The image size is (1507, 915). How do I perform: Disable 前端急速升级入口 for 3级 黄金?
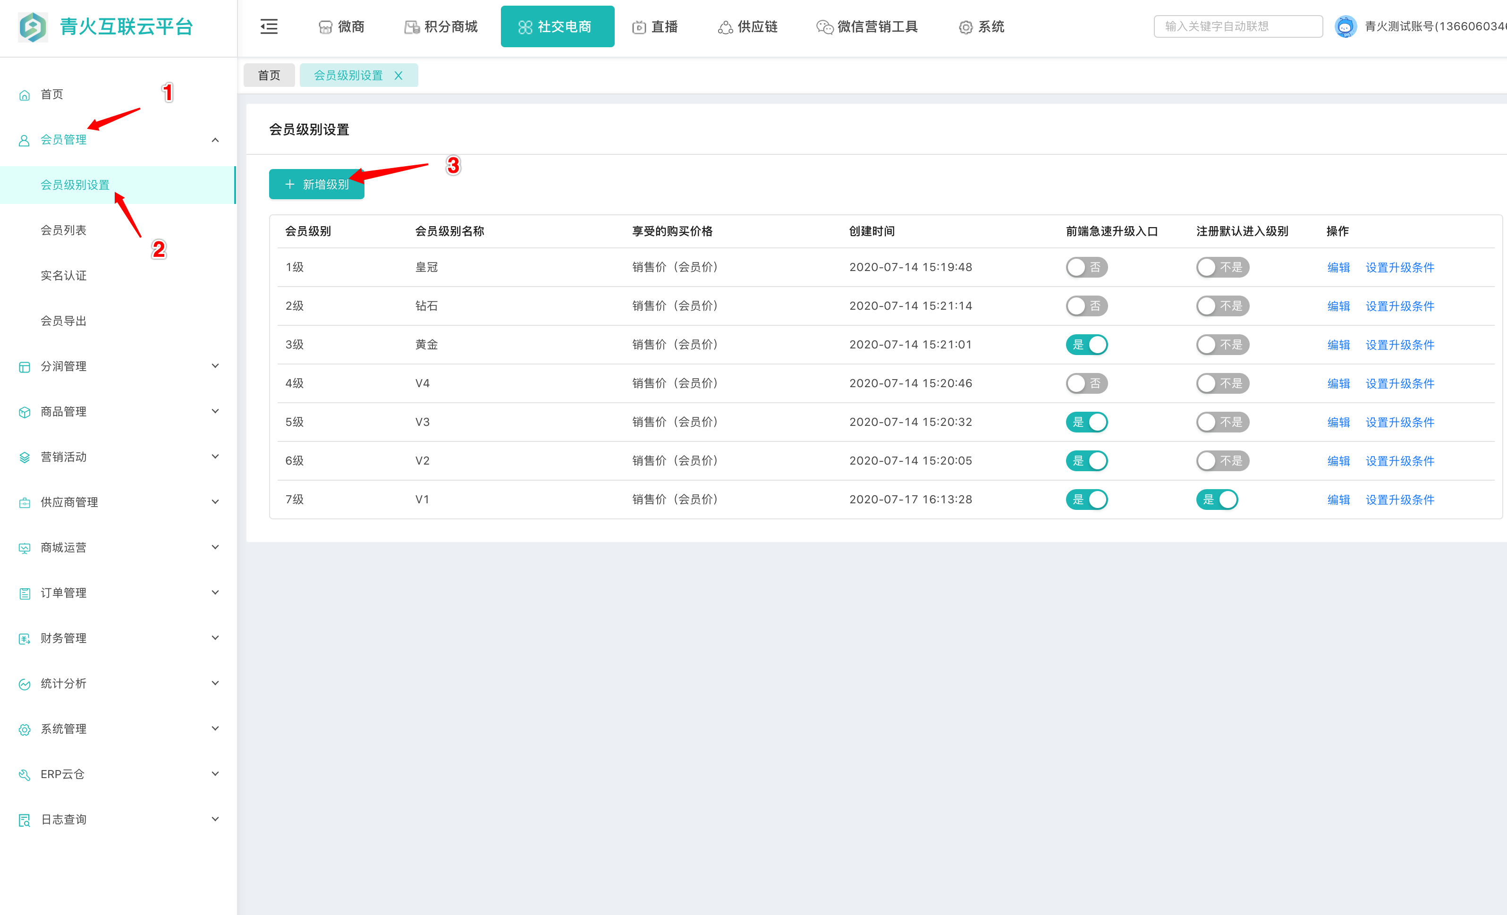tap(1086, 344)
